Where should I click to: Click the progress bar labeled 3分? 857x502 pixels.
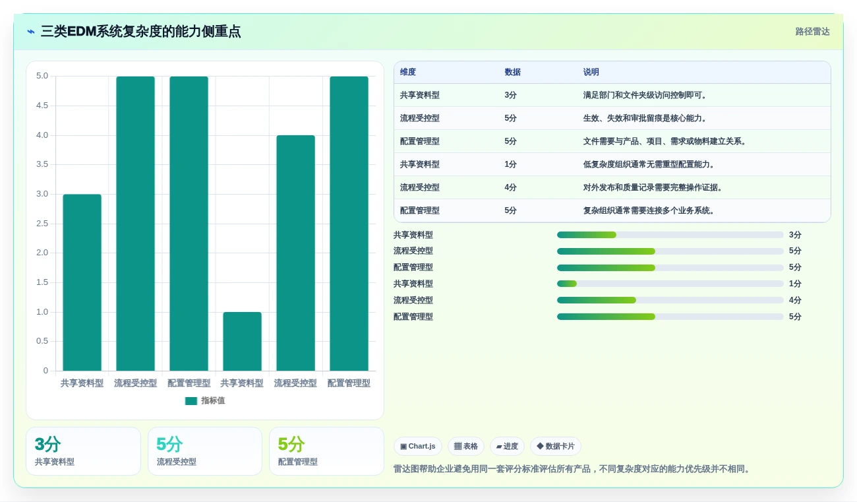[670, 235]
